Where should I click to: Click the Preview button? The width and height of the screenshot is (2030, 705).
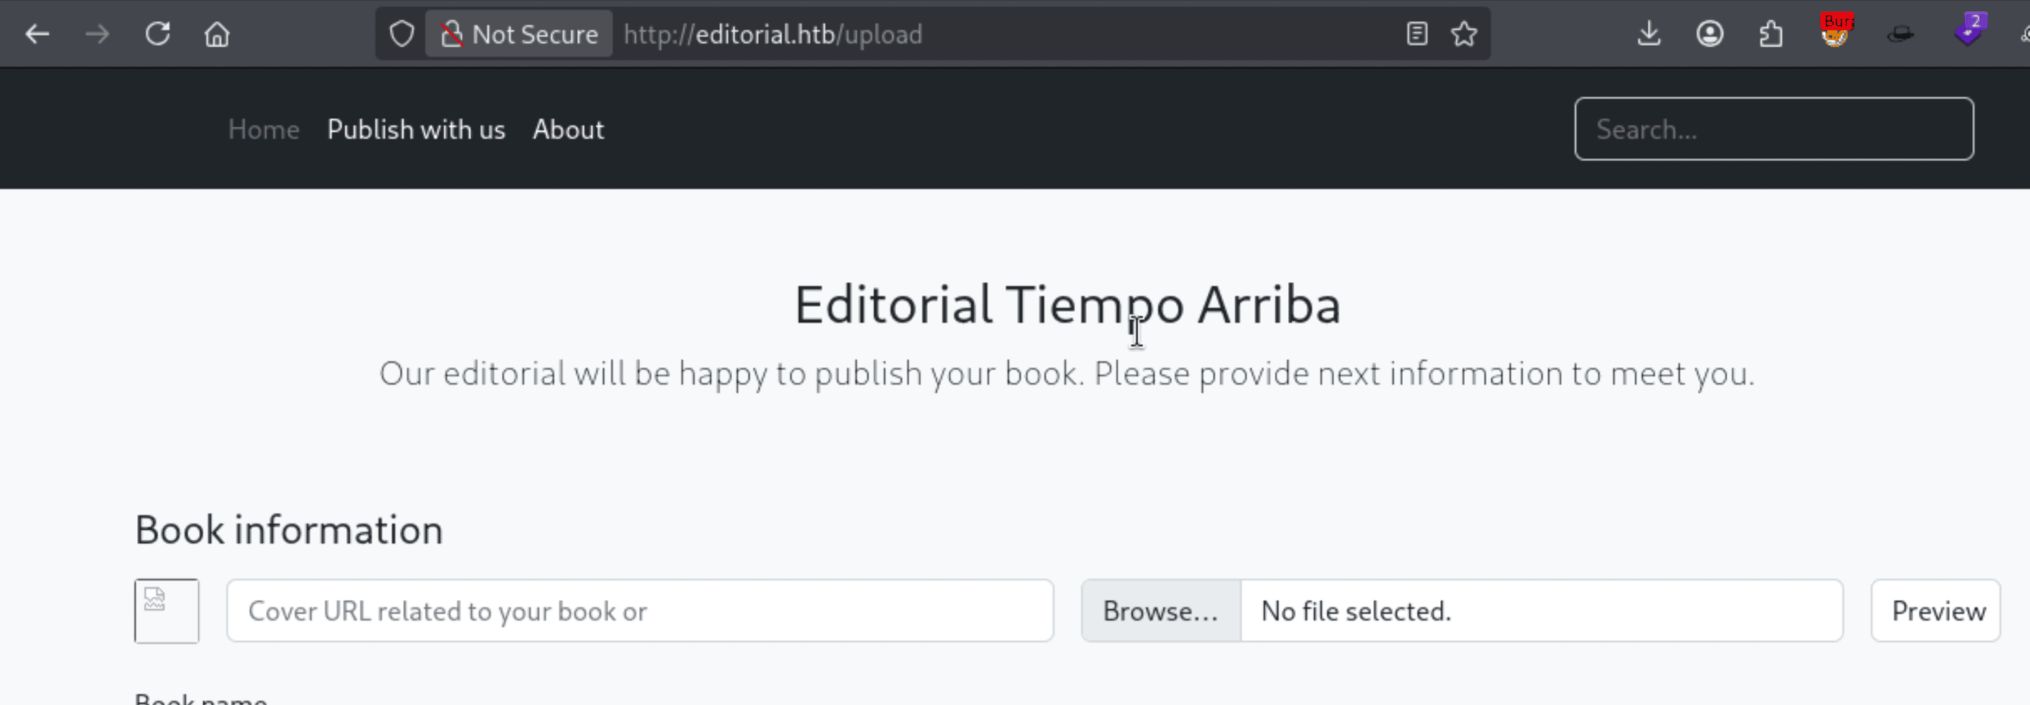1936,611
